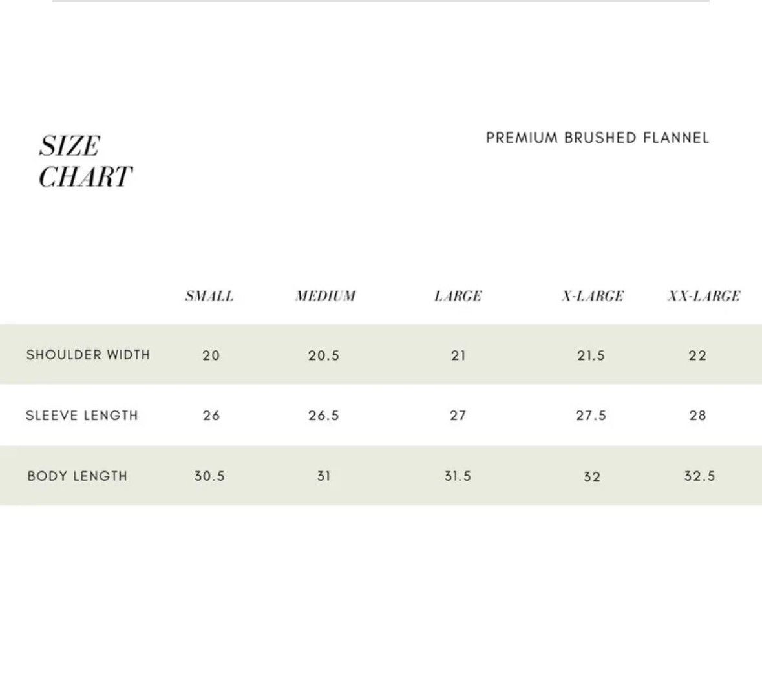This screenshot has width=762, height=687.
Task: Click shoulder width value 22 for XX-Large
Action: point(697,355)
